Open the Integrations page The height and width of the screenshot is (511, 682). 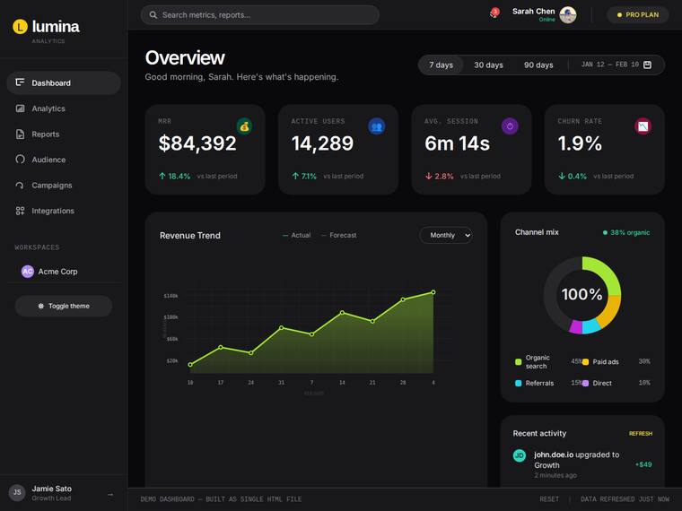(64, 211)
